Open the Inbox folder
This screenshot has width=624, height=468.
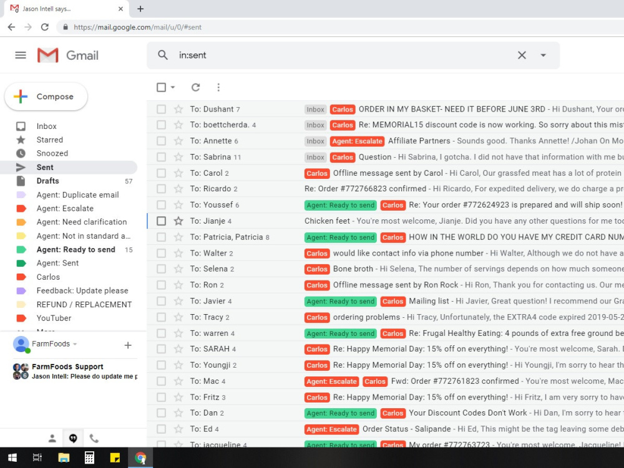47,127
